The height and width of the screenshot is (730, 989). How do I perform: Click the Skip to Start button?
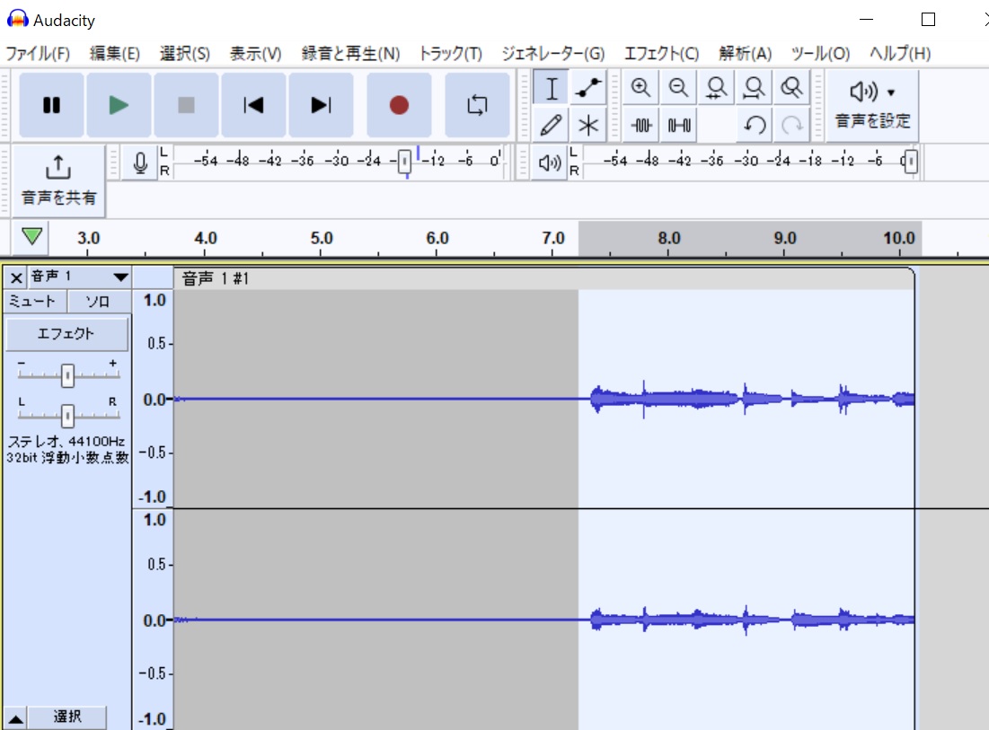(253, 106)
